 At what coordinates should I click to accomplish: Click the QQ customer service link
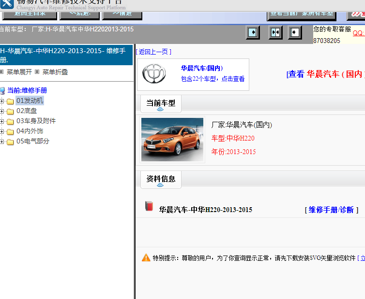click(359, 33)
